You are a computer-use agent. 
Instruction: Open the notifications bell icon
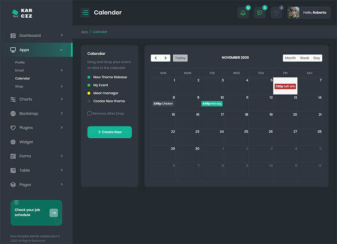(x=243, y=13)
